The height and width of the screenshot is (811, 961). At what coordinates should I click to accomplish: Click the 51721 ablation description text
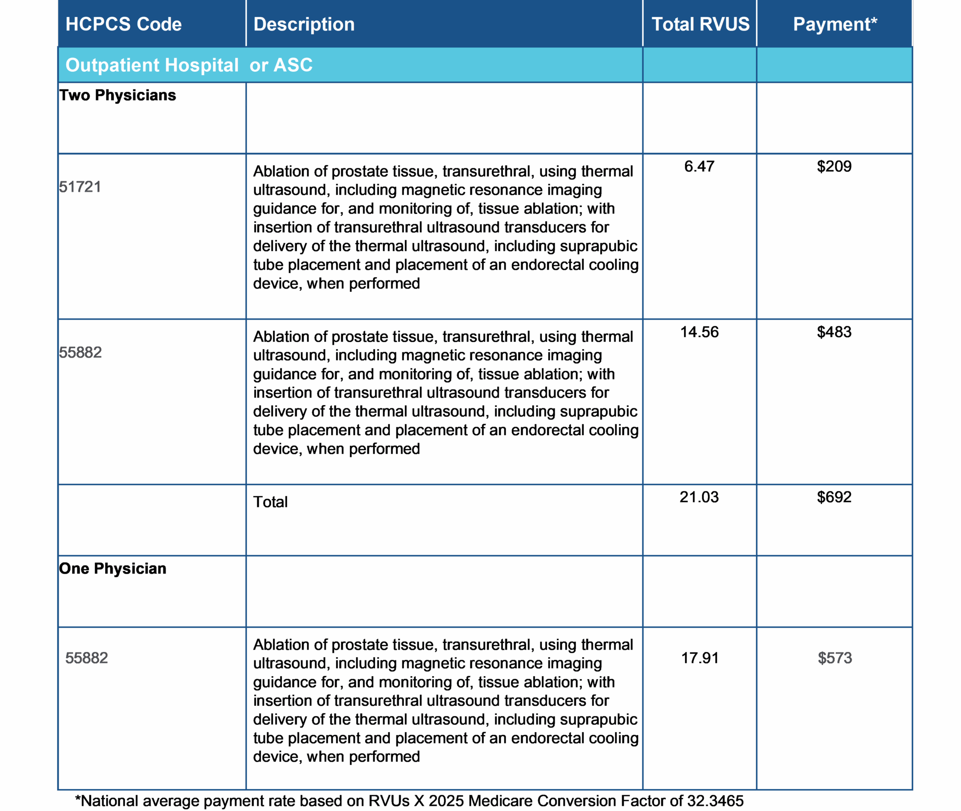[x=445, y=227]
